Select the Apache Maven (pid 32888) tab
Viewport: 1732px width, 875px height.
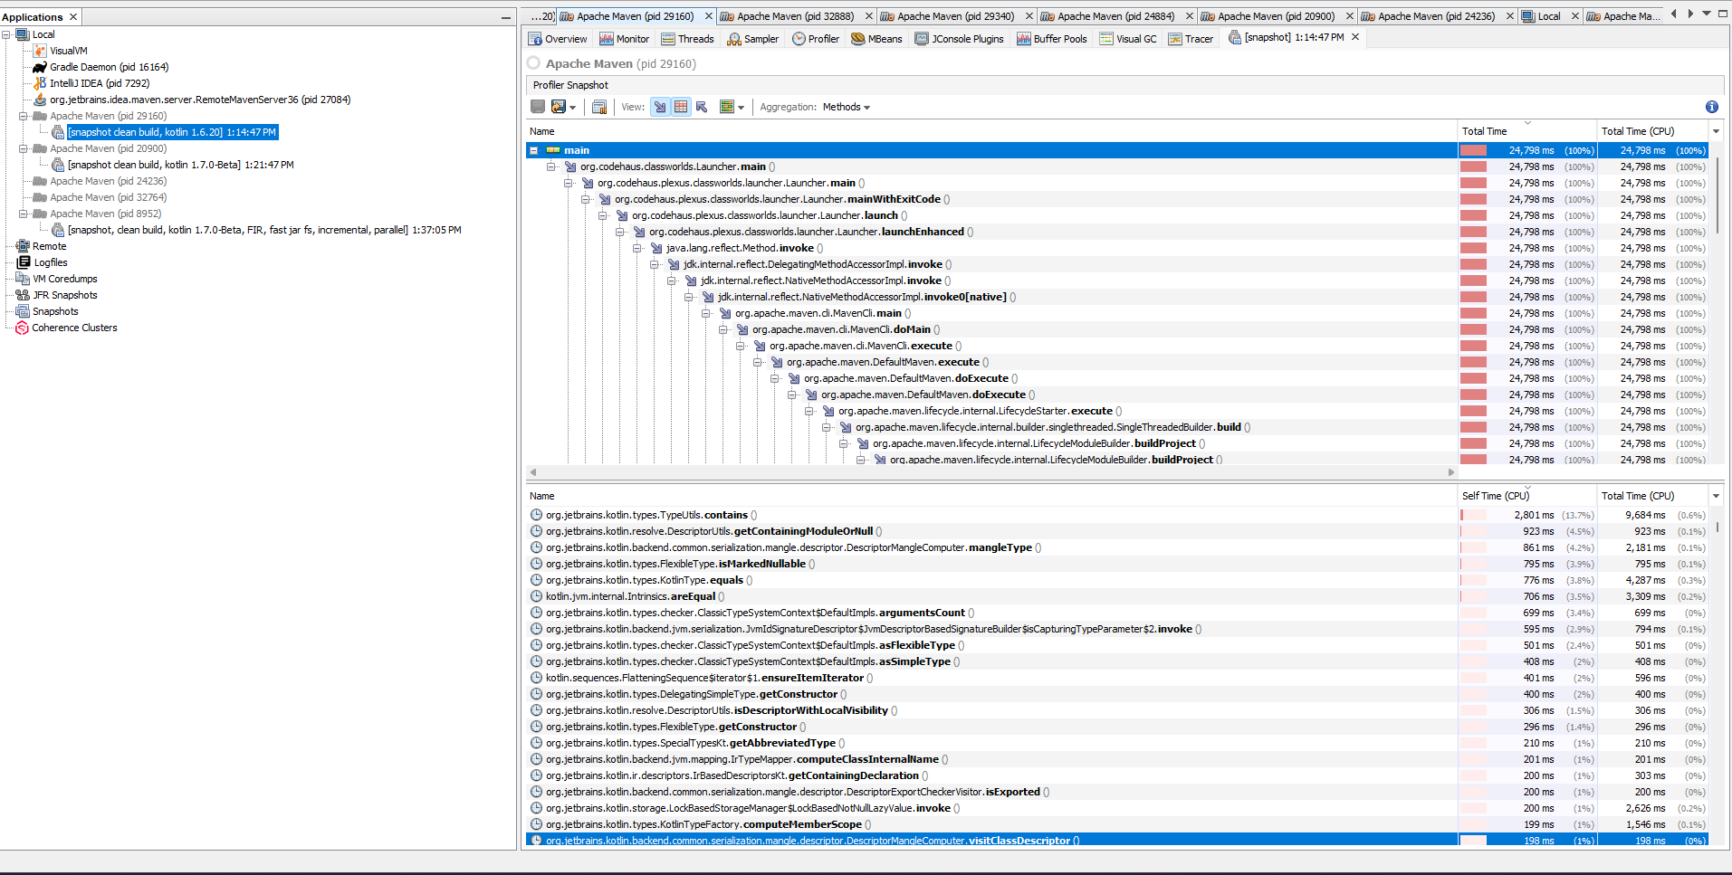(795, 15)
